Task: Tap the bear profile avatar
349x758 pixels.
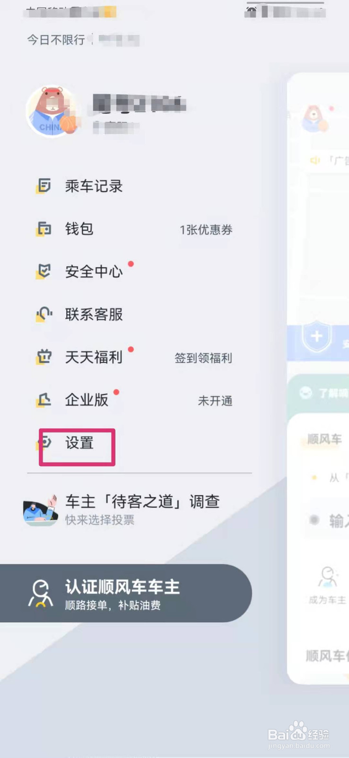Action: point(52,111)
